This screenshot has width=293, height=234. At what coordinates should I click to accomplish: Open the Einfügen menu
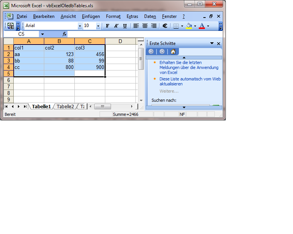(91, 16)
